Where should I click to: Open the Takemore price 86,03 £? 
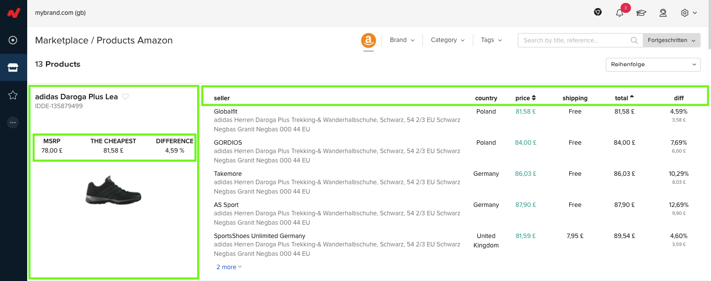coord(525,174)
